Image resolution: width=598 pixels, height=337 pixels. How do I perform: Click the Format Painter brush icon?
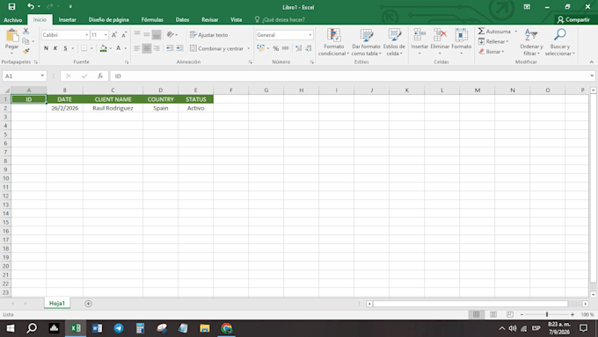[26, 51]
